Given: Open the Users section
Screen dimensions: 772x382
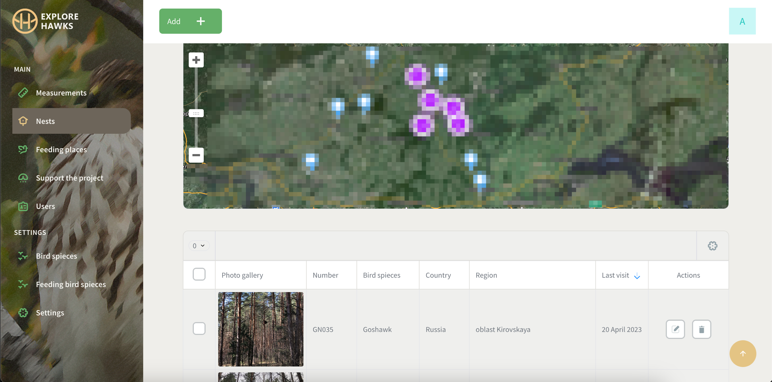Looking at the screenshot, I should 71,206.
